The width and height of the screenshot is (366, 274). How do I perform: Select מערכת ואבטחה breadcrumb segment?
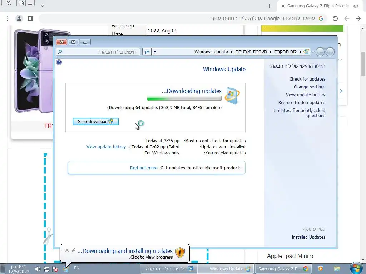pyautogui.click(x=251, y=51)
